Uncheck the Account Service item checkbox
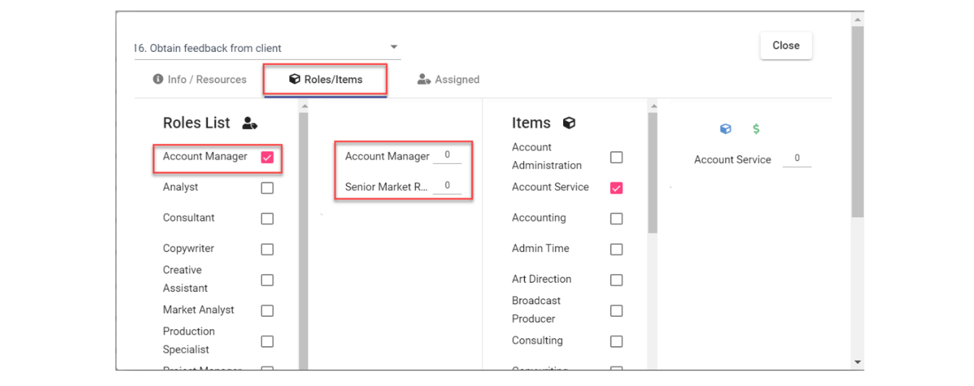The height and width of the screenshot is (386, 974). [x=617, y=188]
